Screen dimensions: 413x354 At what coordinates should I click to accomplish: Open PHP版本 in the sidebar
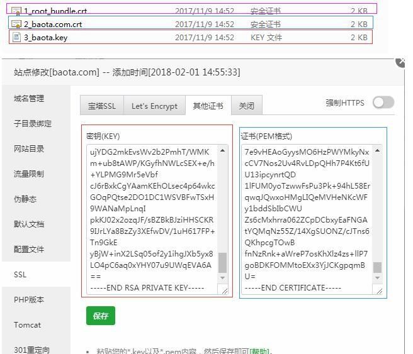[29, 299]
